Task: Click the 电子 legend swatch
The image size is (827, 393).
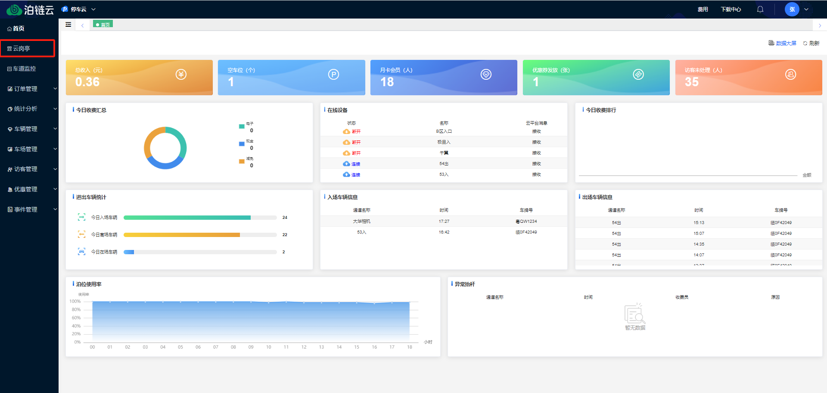Action: click(x=242, y=126)
